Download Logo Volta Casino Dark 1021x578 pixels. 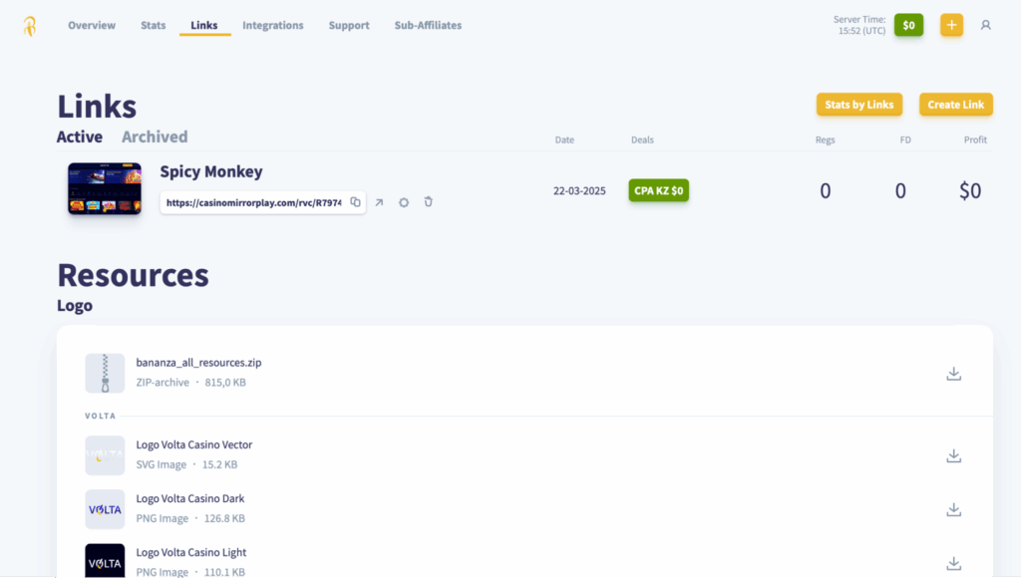point(953,509)
